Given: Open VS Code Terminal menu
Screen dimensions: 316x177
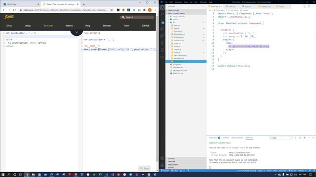Looking at the screenshot, I should pos(203,2).
